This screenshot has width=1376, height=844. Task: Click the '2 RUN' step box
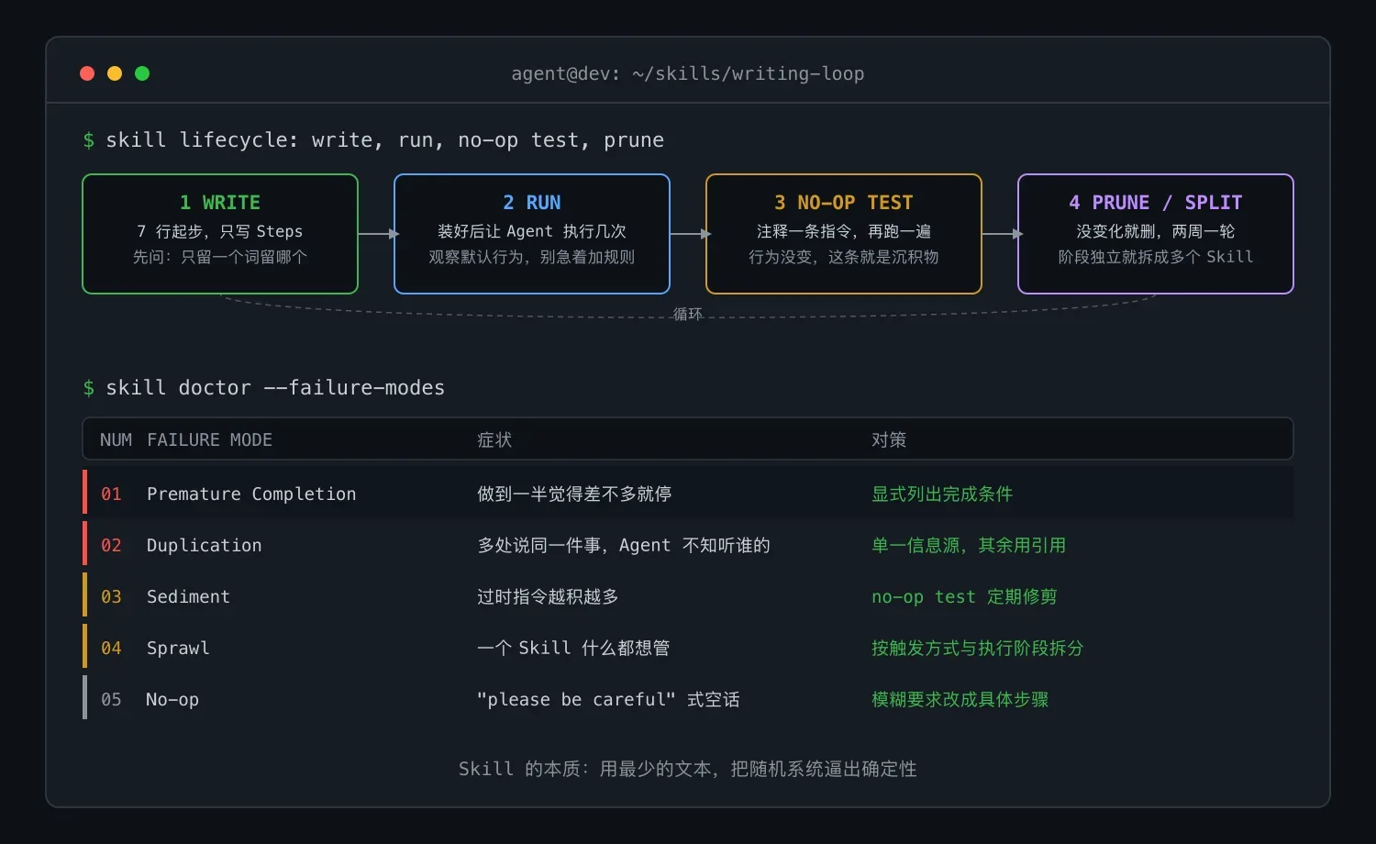pyautogui.click(x=532, y=234)
